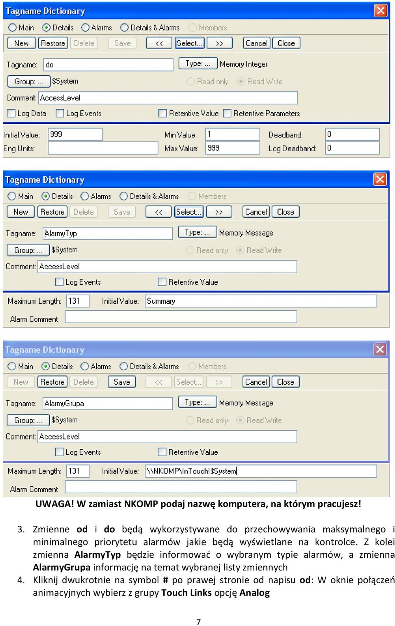Click Close in the AlarmyTyp dialog
This screenshot has width=395, height=626.
click(286, 212)
